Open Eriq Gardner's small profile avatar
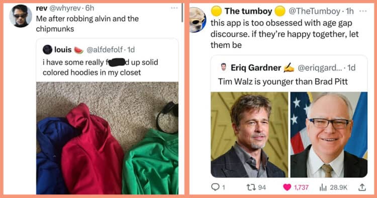The width and height of the screenshot is (377, 198). coord(224,67)
